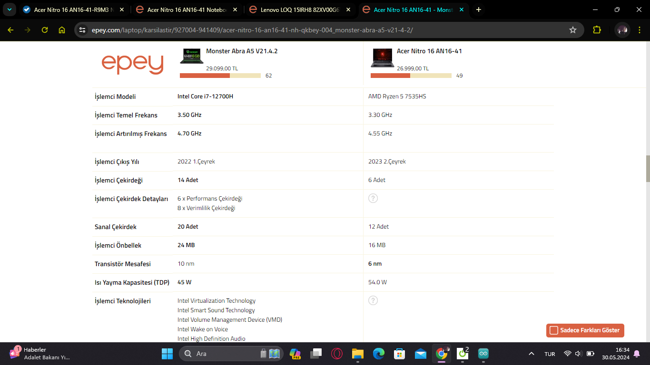Viewport: 650px width, 365px height.
Task: Reload the epey comparison page
Action: click(x=45, y=30)
